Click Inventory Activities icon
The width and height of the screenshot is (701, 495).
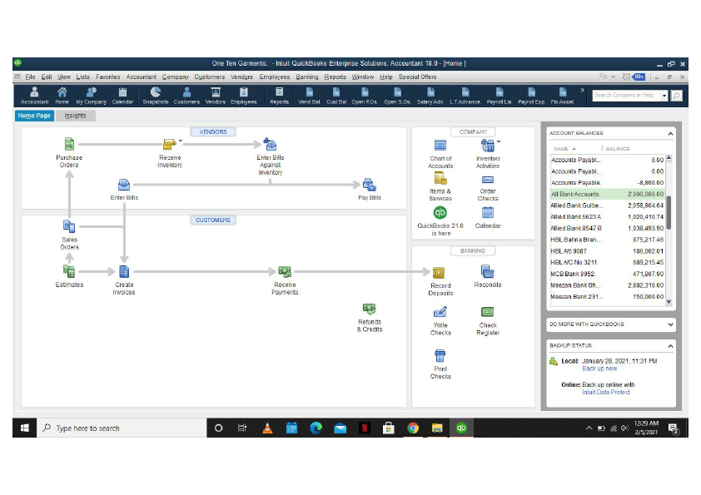point(487,146)
